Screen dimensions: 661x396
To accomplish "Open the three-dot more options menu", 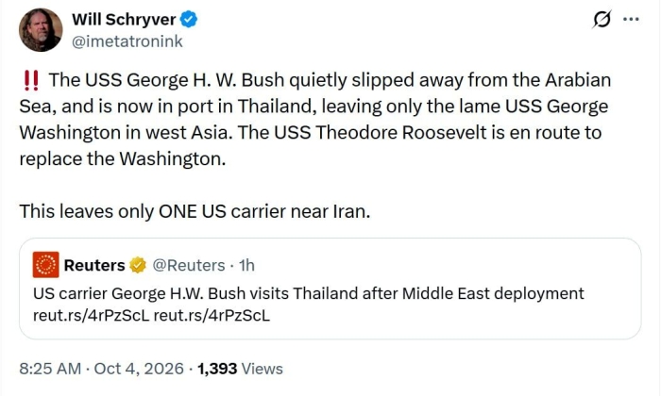I will tap(631, 20).
